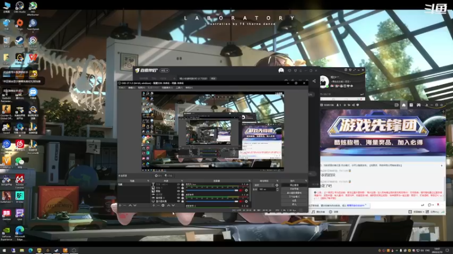Open settings gear for 桌面音频 mixer channel
The width and height of the screenshot is (453, 254).
click(246, 202)
